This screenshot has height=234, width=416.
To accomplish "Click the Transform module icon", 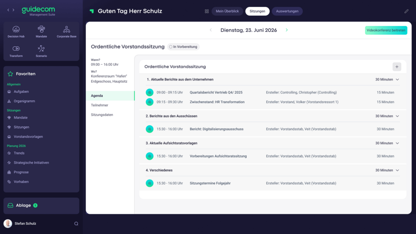I will 16,51.
